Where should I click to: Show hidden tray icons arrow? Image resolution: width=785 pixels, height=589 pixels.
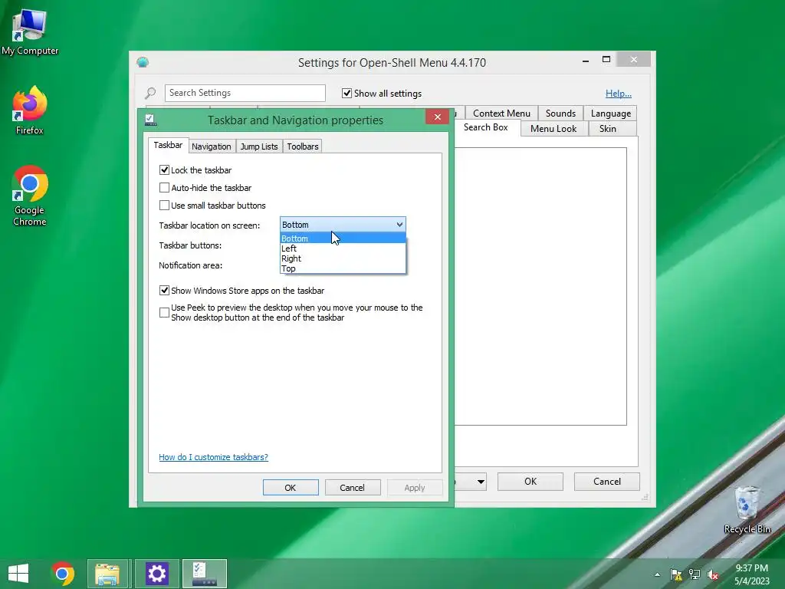(657, 574)
